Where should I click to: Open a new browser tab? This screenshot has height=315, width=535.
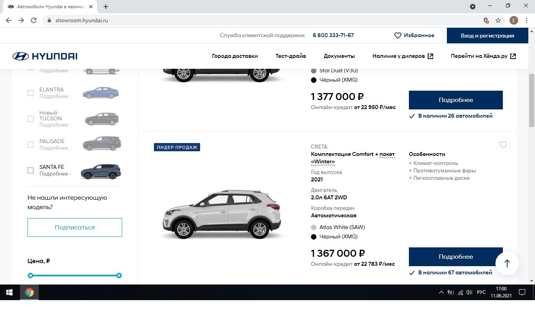[106, 7]
